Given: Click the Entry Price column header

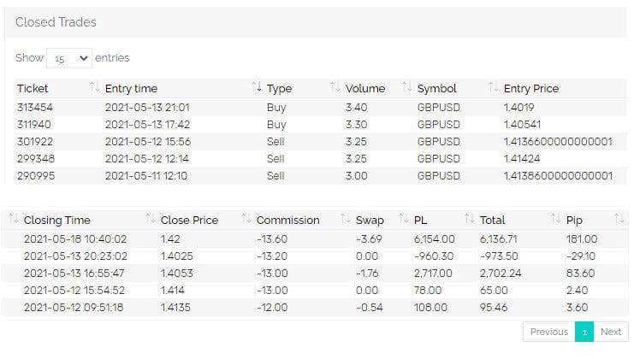Looking at the screenshot, I should [x=531, y=88].
